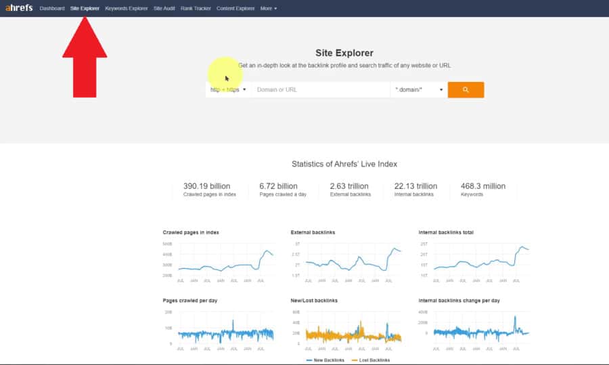Click the New/Lost backlinks chart
The height and width of the screenshot is (365, 609).
(346, 330)
